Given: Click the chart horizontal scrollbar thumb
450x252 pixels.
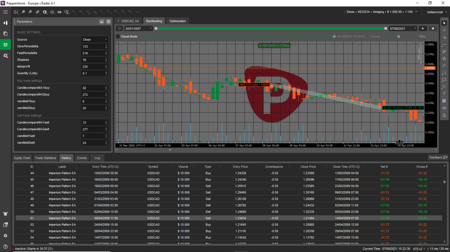Looking at the screenshot, I should pos(170,150).
